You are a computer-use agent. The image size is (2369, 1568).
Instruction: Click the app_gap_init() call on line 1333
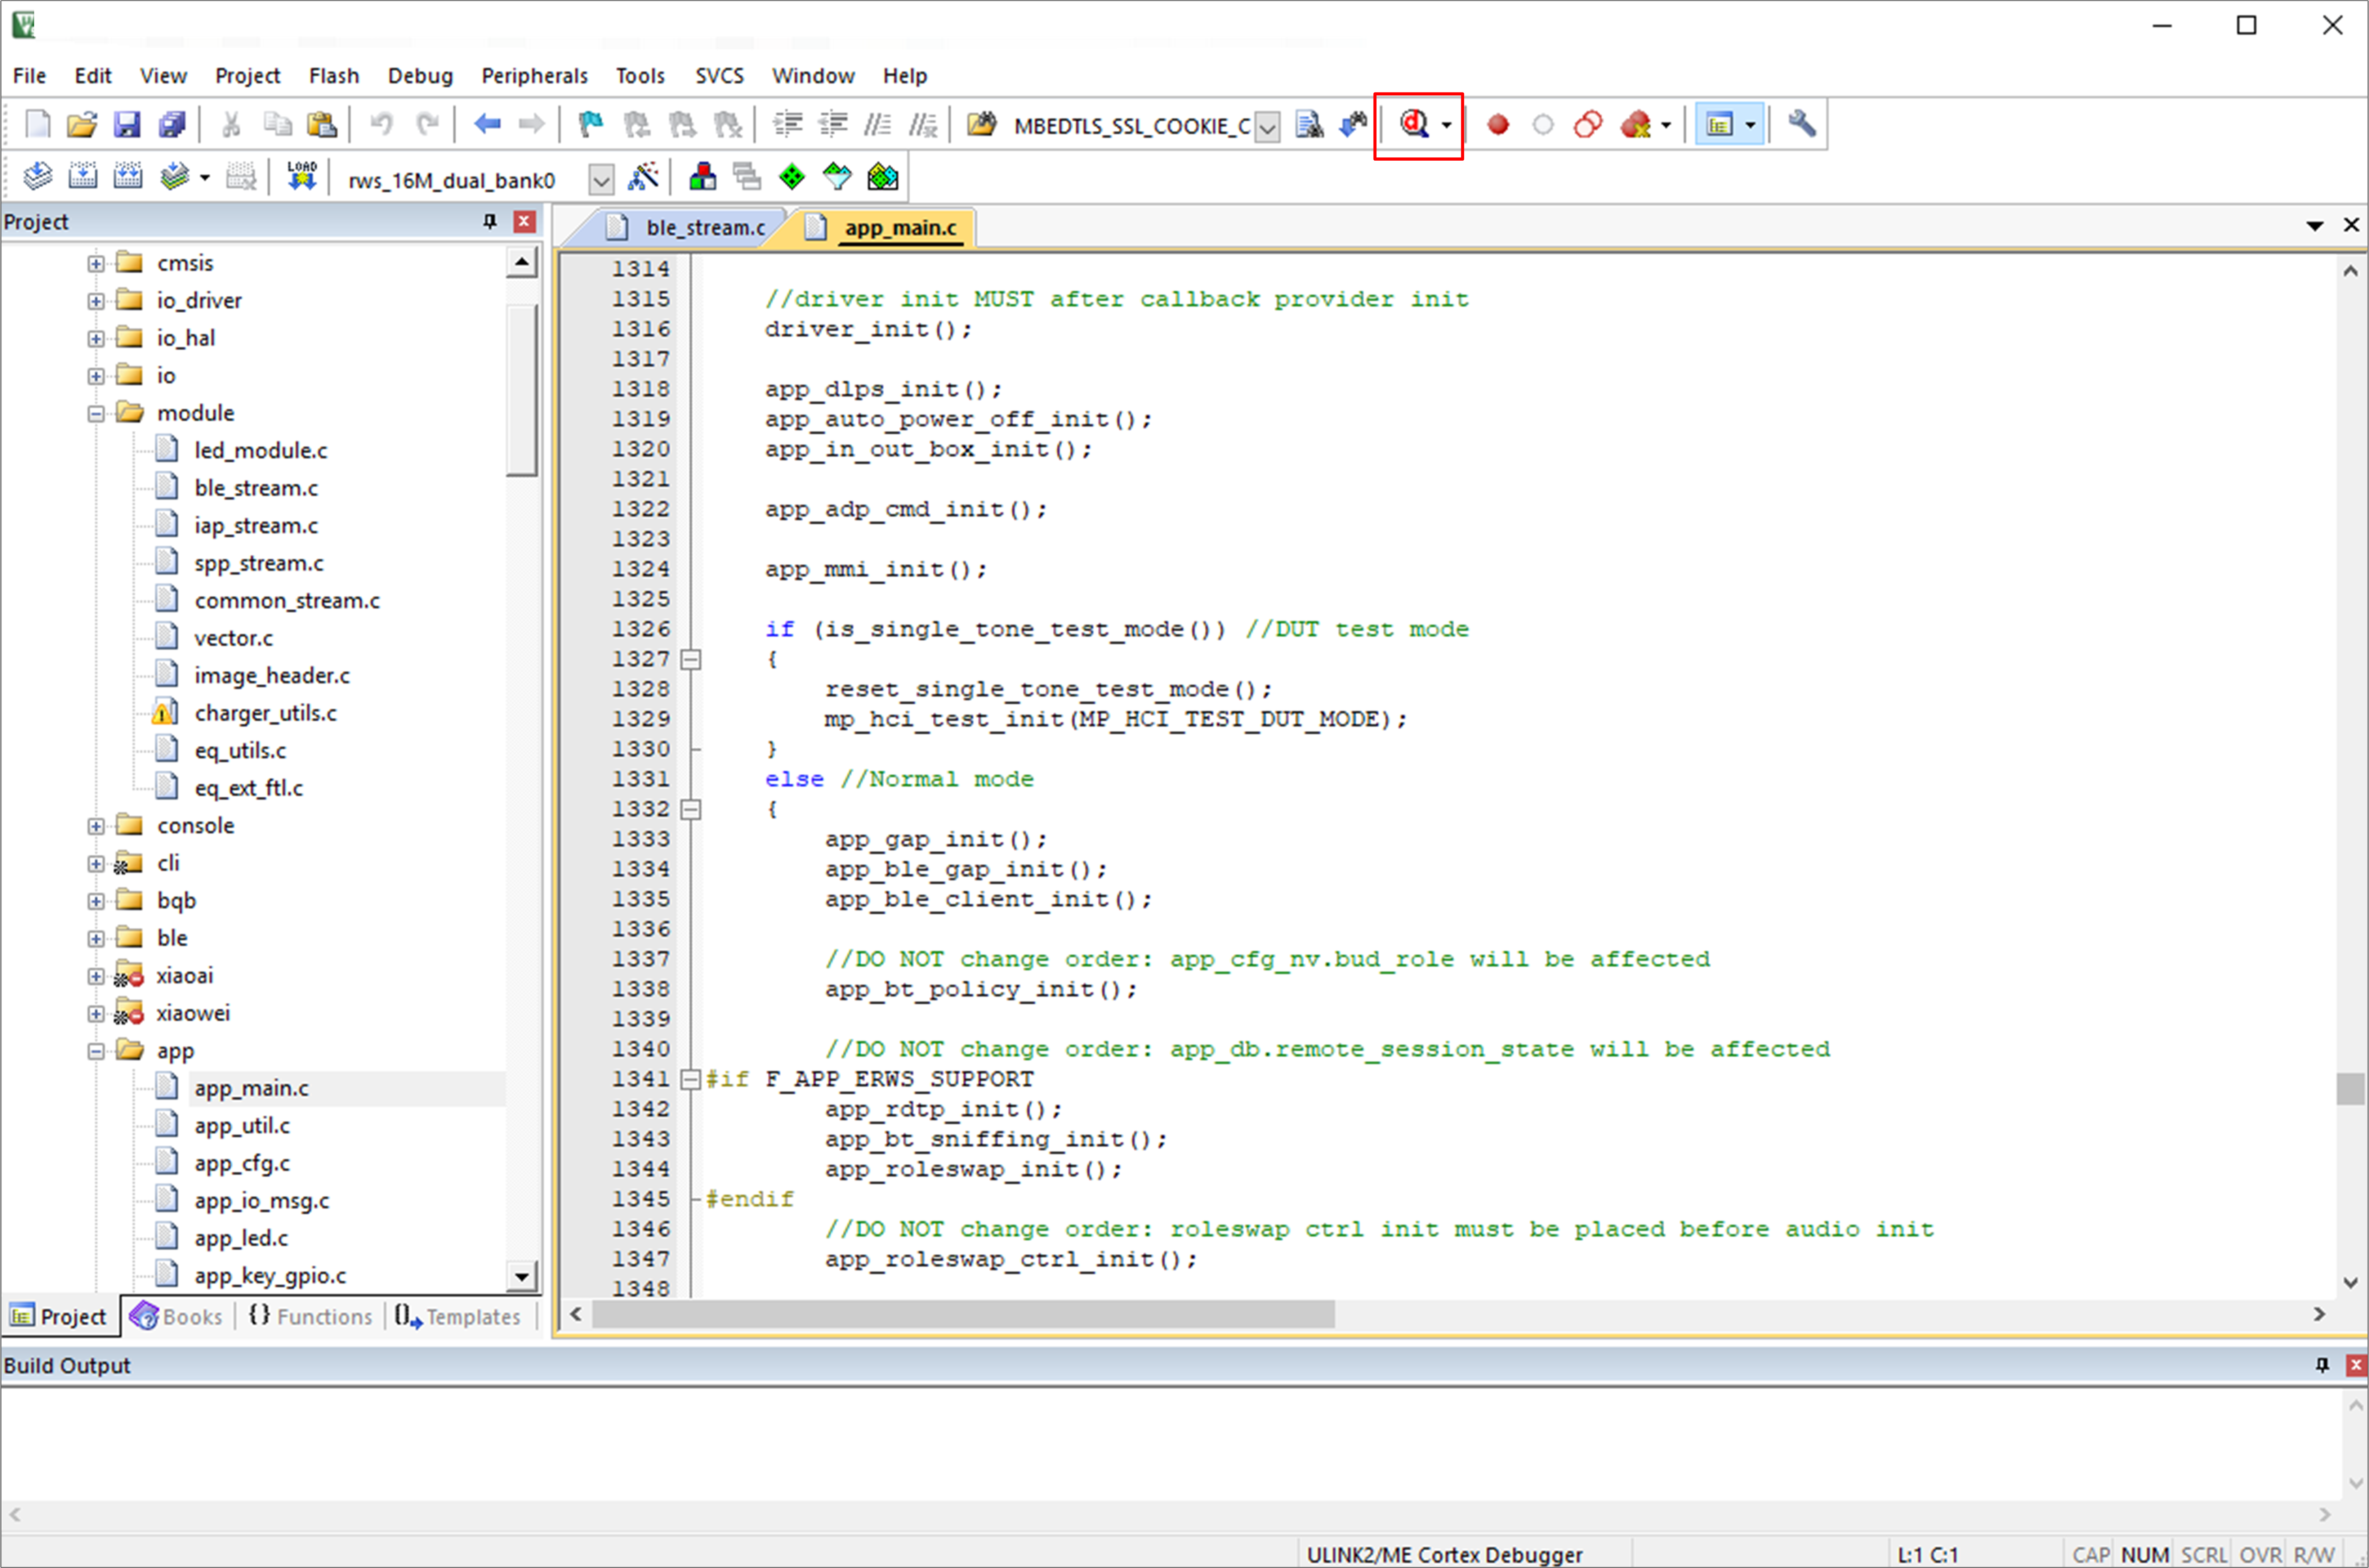coord(936,839)
